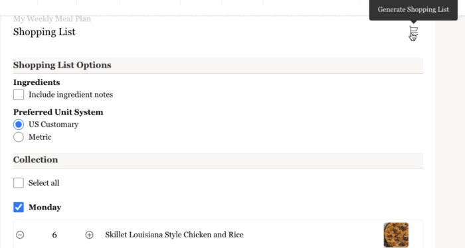Screen dimensions: 465x248
Task: Decrease servings with the minus icon
Action: [x=20, y=235]
